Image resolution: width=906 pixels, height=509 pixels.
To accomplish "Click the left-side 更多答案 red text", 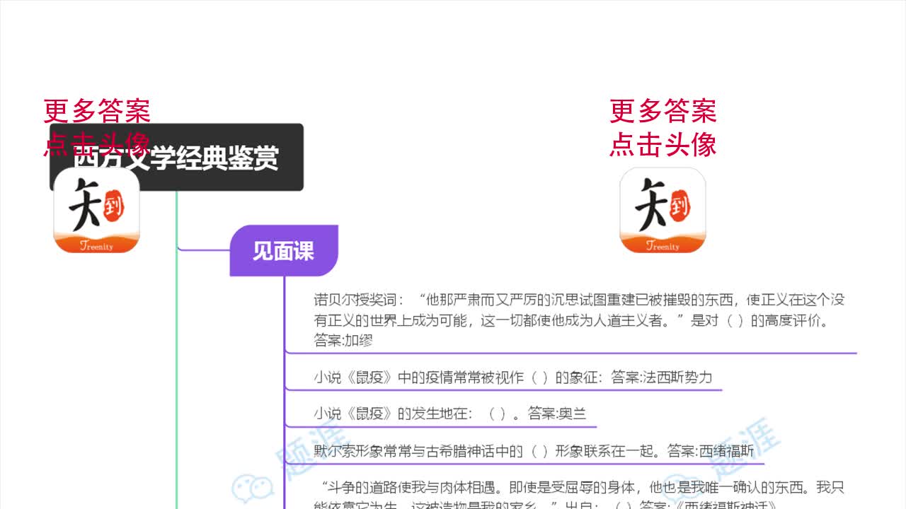I will [x=97, y=112].
